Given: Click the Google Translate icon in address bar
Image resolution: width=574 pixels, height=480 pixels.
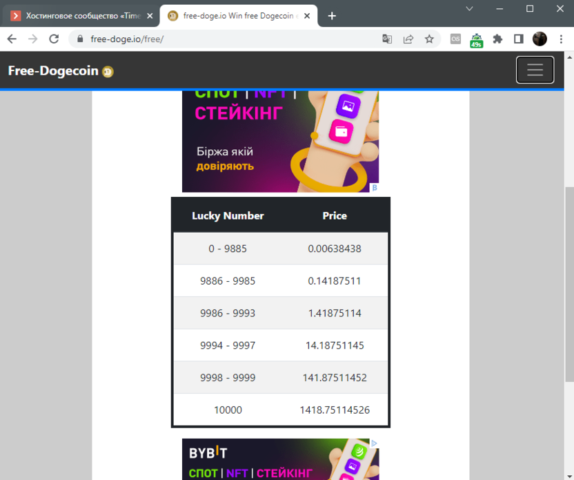Looking at the screenshot, I should click(x=388, y=39).
